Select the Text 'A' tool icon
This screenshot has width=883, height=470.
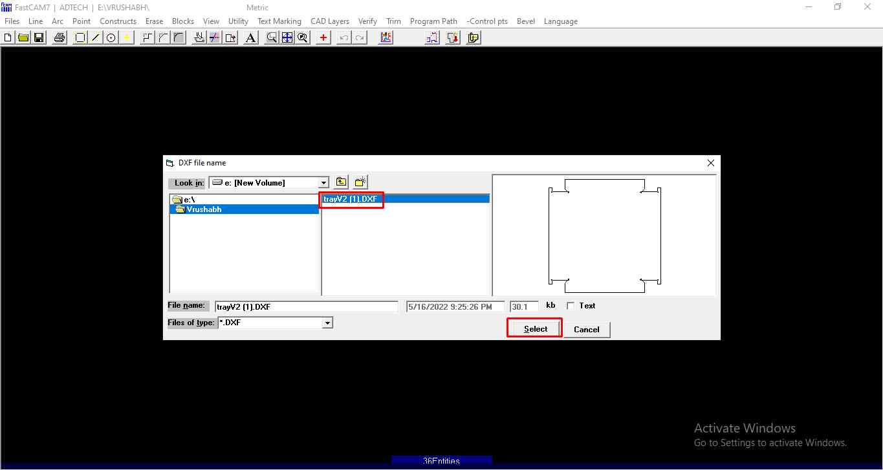[x=251, y=37]
